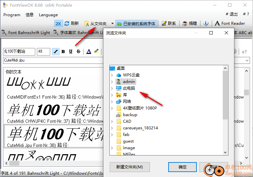
Task: Open the info icon in toolbar
Action: click(x=206, y=23)
